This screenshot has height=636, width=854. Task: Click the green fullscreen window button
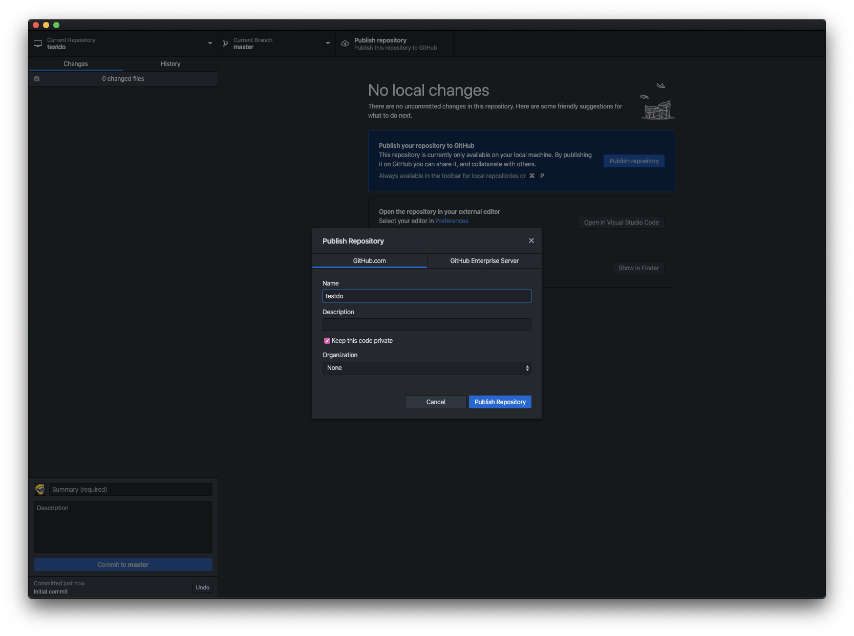tap(56, 25)
